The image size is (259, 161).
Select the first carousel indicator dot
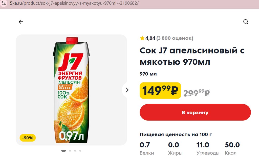pyautogui.click(x=63, y=151)
